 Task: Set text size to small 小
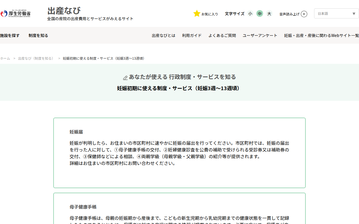pyautogui.click(x=250, y=13)
